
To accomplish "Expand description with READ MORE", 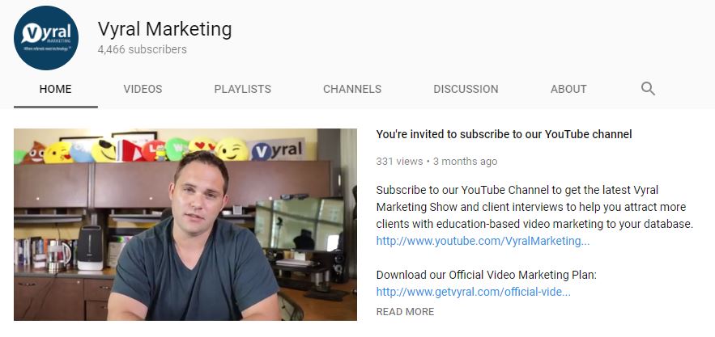I will coord(405,311).
